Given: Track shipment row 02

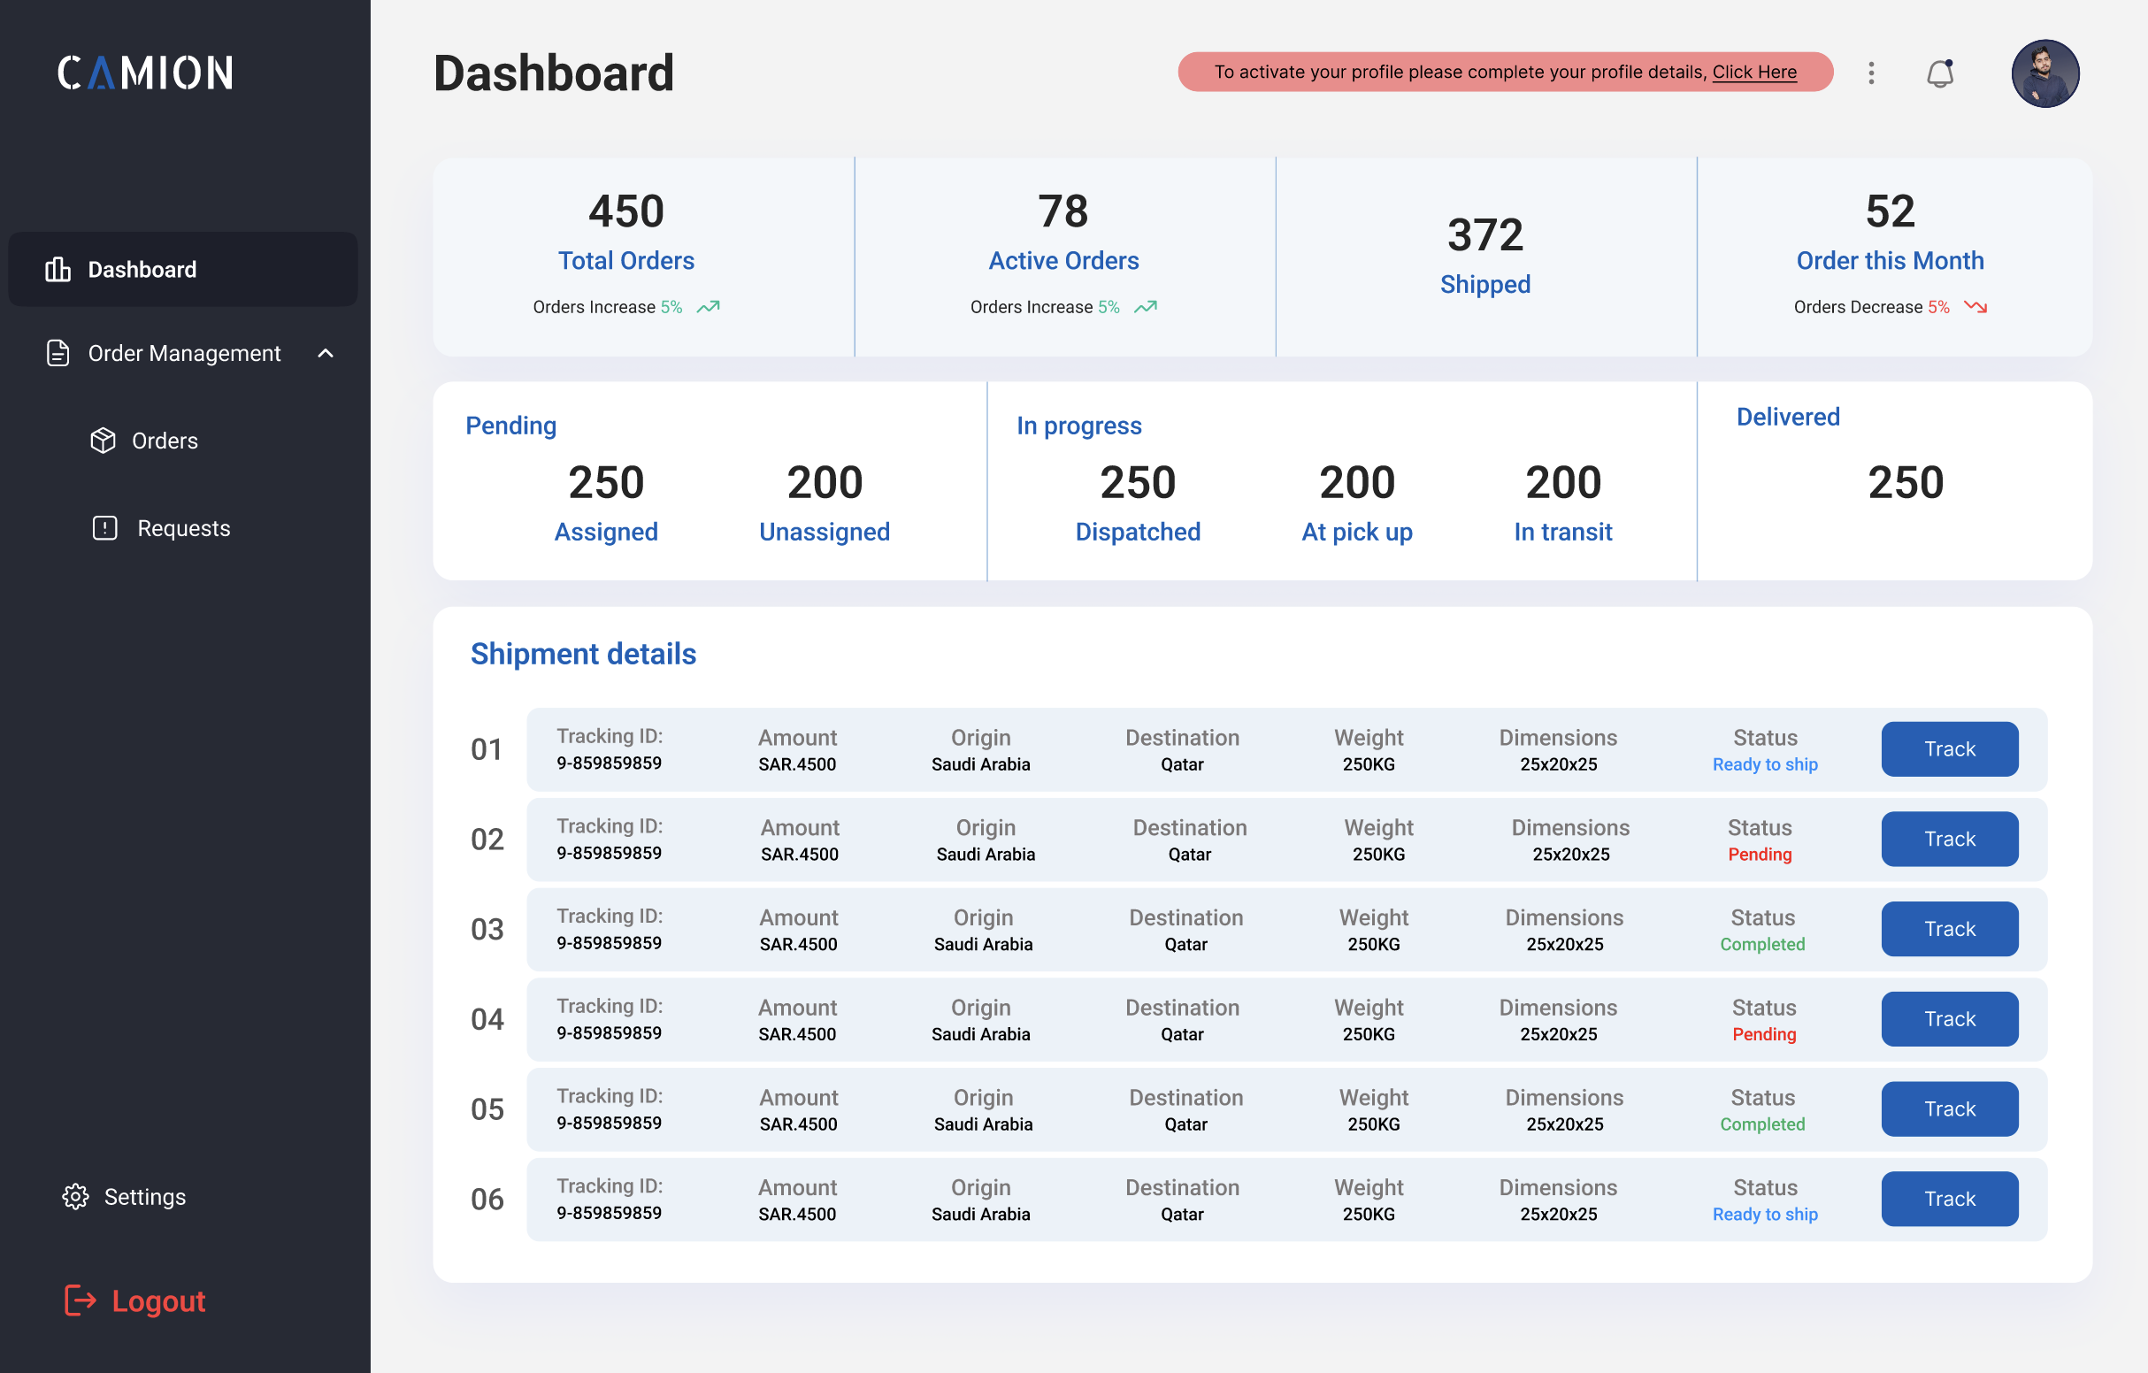Looking at the screenshot, I should click(x=1950, y=839).
